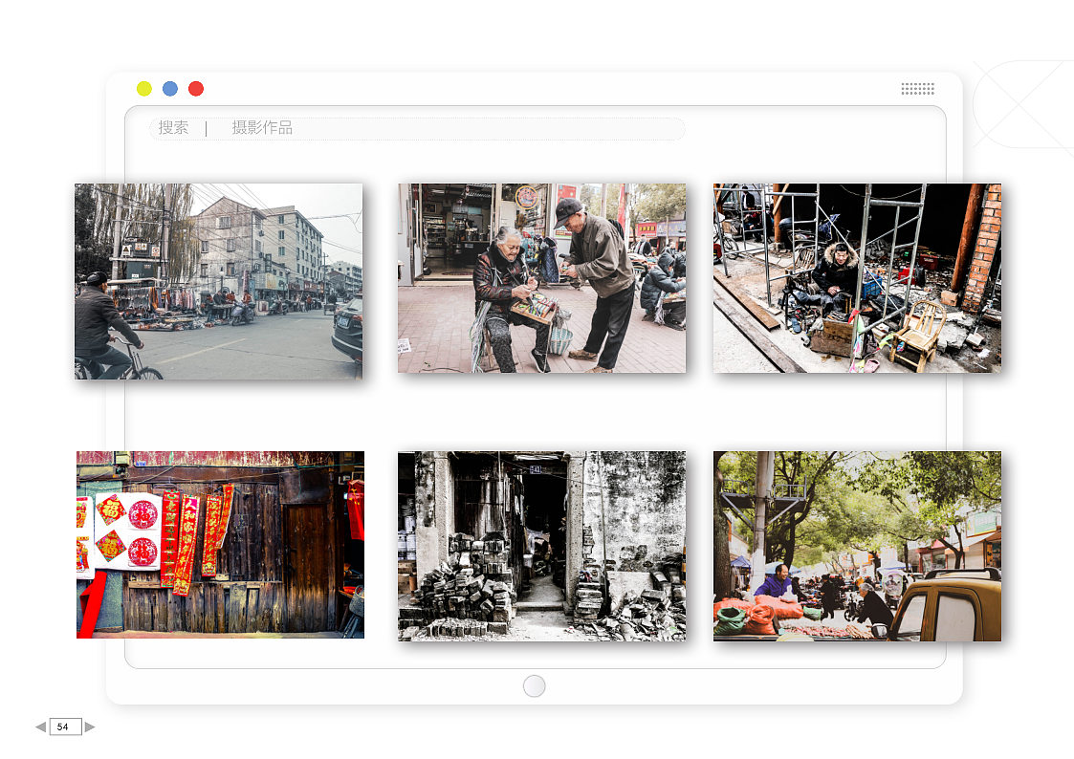Click the red circle button

tap(196, 88)
